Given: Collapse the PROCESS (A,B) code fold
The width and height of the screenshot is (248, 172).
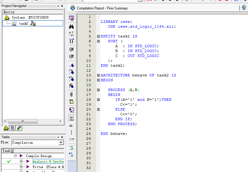Looking at the screenshot, I should pos(98,90).
